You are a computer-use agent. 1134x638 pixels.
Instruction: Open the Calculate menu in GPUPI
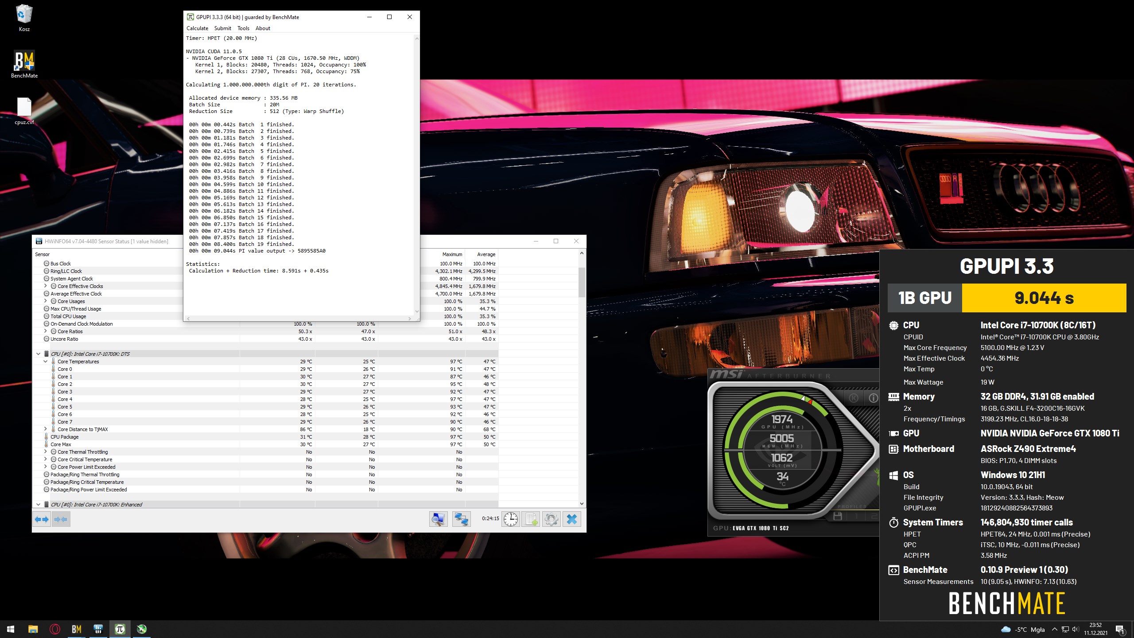[197, 28]
